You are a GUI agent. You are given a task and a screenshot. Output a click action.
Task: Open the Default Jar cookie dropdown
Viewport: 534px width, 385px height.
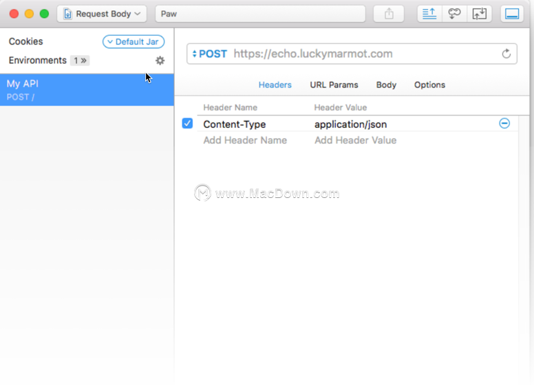(x=133, y=42)
